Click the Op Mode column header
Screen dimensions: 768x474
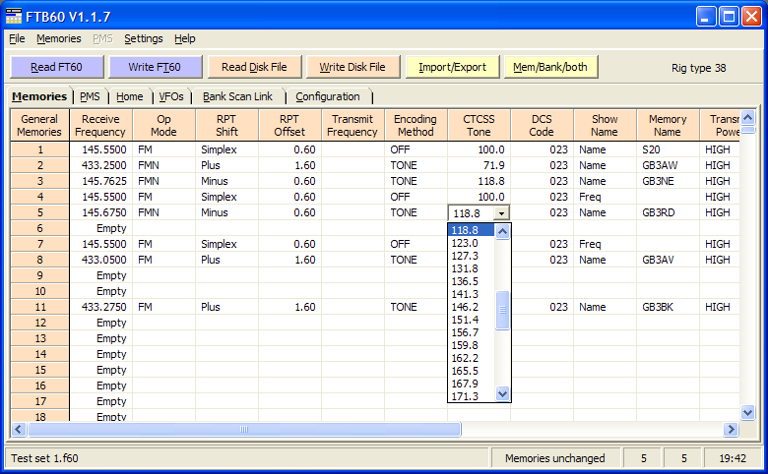coord(164,125)
